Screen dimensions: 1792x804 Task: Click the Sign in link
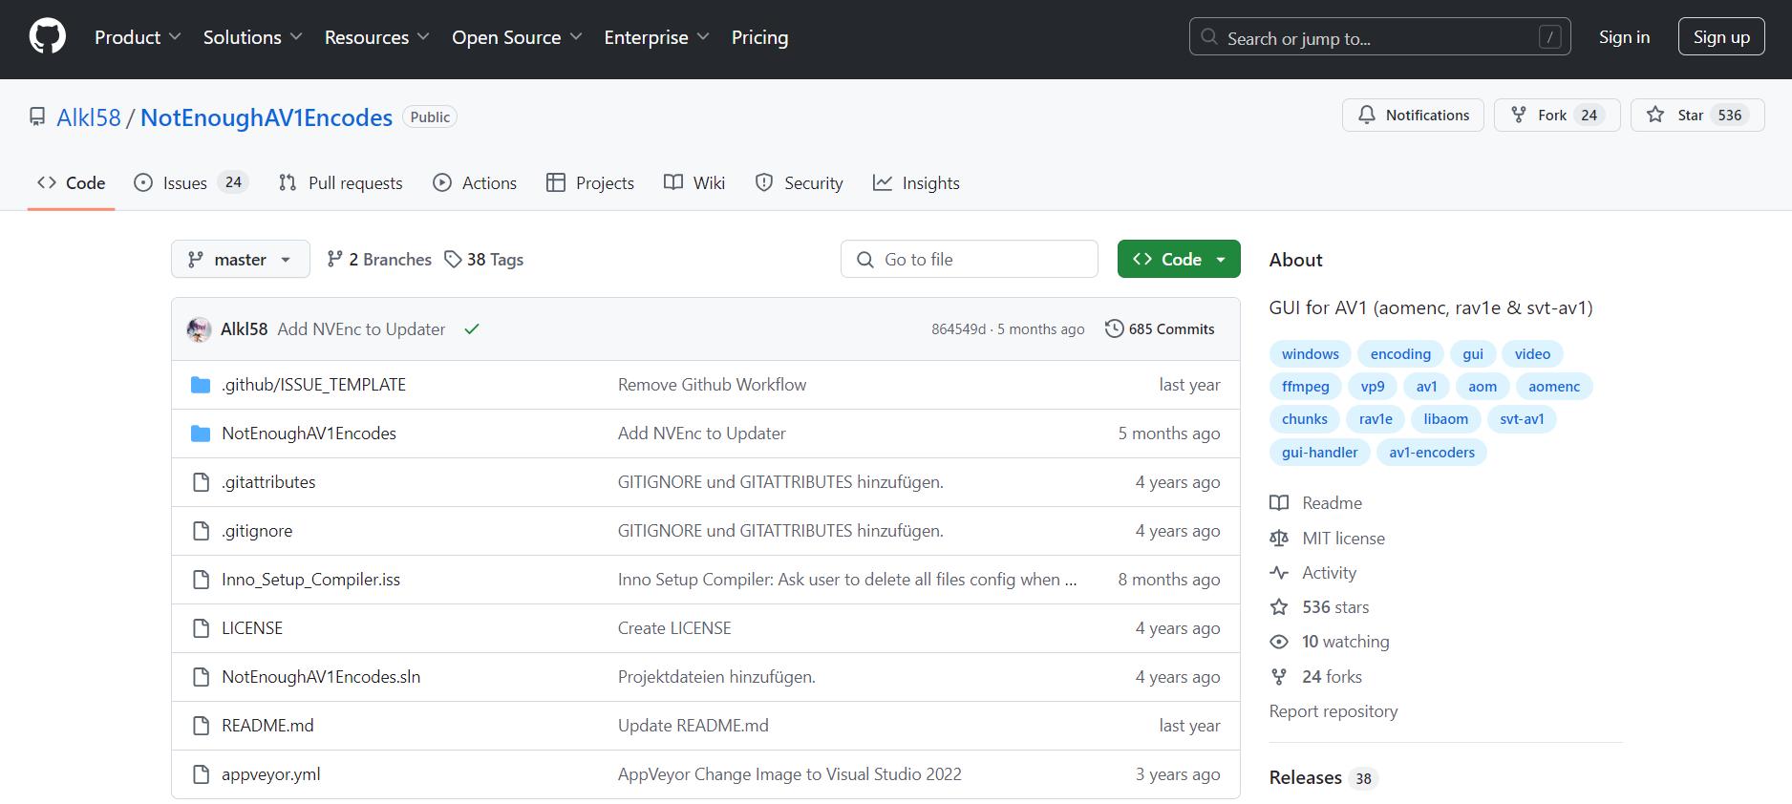[1624, 37]
